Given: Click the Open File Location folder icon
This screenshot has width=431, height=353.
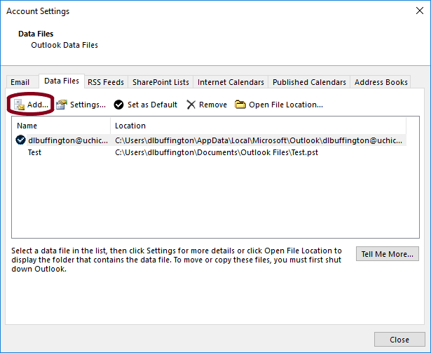Looking at the screenshot, I should coord(240,105).
